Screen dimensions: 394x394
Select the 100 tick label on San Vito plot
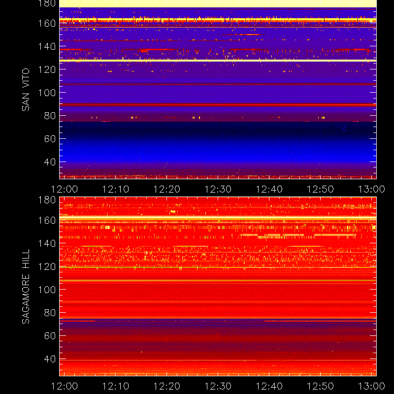tap(47, 93)
